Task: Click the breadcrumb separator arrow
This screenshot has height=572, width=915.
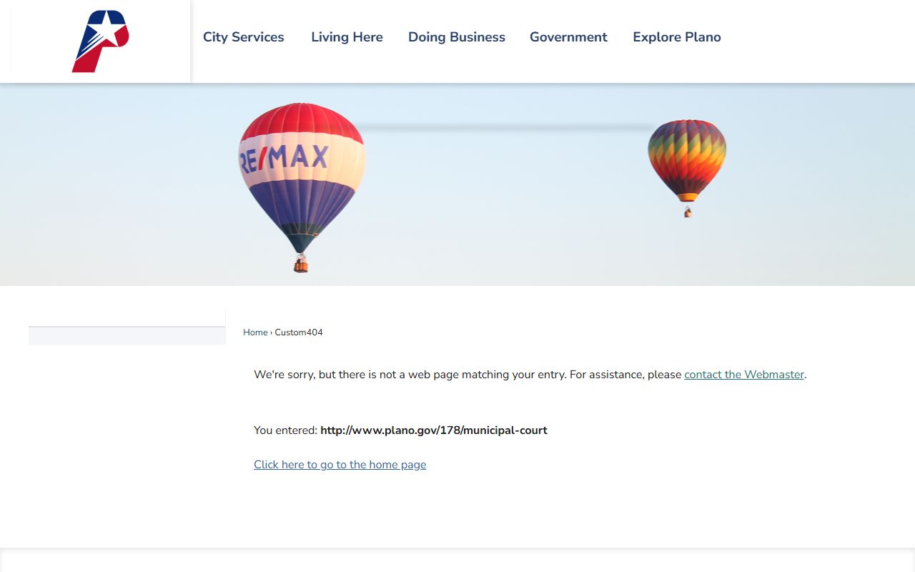Action: pos(271,332)
